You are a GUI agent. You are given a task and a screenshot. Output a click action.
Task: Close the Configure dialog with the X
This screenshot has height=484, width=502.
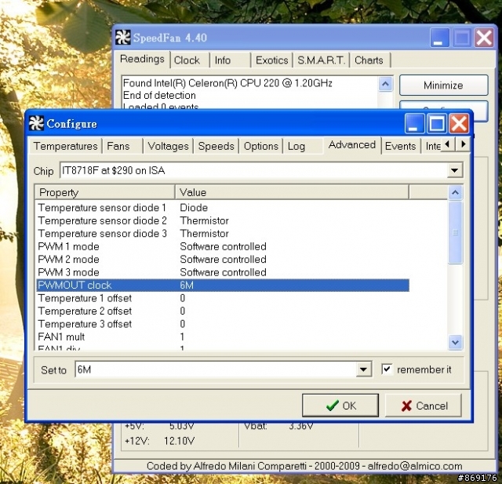tap(459, 123)
